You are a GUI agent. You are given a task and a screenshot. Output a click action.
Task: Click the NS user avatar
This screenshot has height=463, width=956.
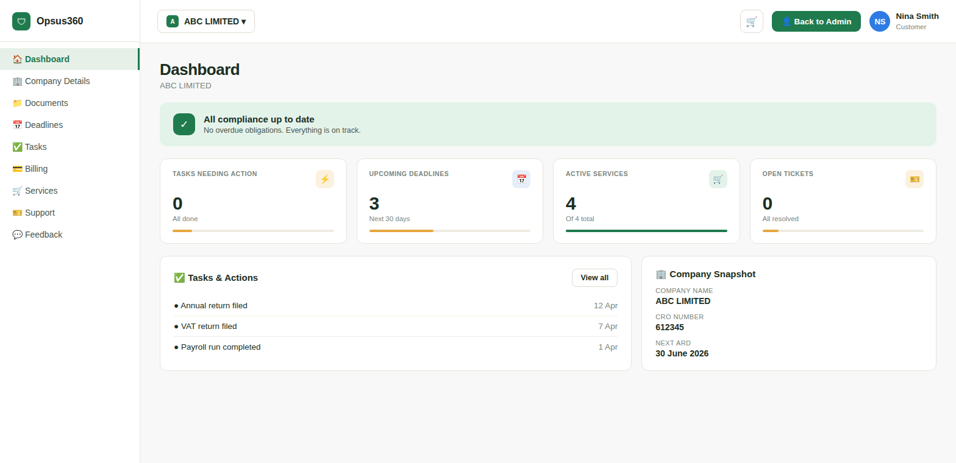[x=880, y=21]
